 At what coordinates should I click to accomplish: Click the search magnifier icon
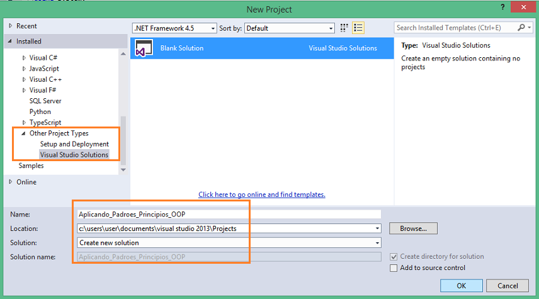click(x=521, y=28)
